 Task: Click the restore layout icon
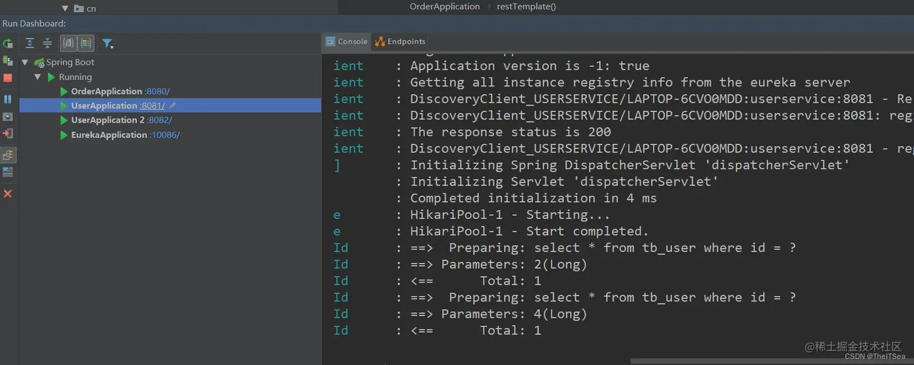[8, 172]
